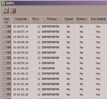Click timecode 01:00:58.20
This screenshot has width=107, height=99.
click(x=21, y=47)
